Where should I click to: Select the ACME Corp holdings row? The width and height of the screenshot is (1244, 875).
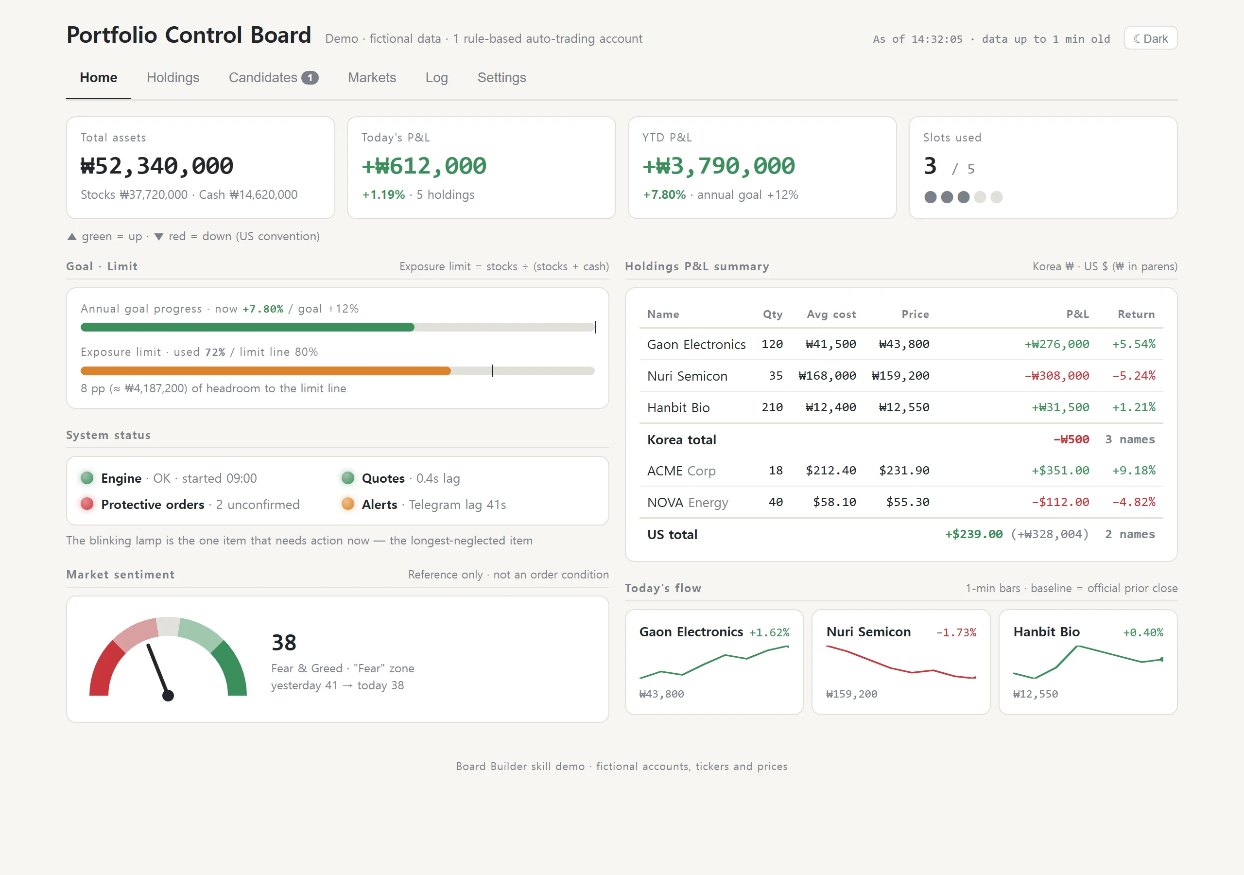pyautogui.click(x=900, y=471)
